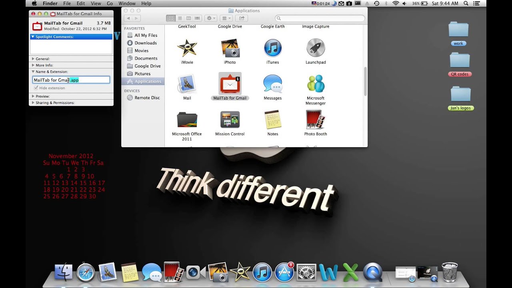This screenshot has height=288, width=512.
Task: Switch Finder to column view
Action: click(188, 18)
